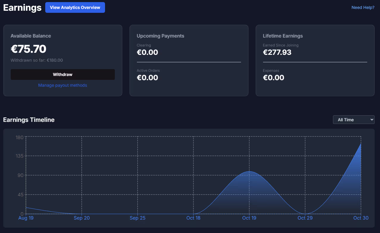Click the dropdown chevron on the timeline filter
Screen dimensions: 380x233
pos(371,119)
